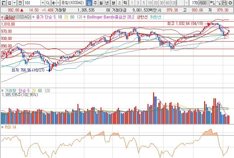The image size is (234, 158).
Task: Select the 일 daily period tab
Action: click(x=89, y=3)
